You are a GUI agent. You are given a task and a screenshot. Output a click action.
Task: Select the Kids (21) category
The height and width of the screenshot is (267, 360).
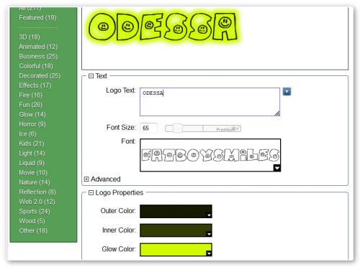click(32, 144)
